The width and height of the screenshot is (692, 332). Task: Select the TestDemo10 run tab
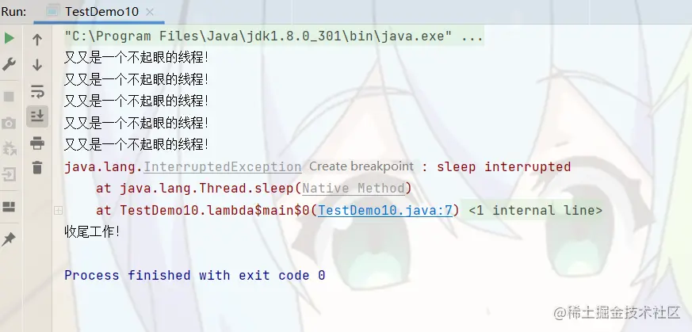[x=101, y=12]
